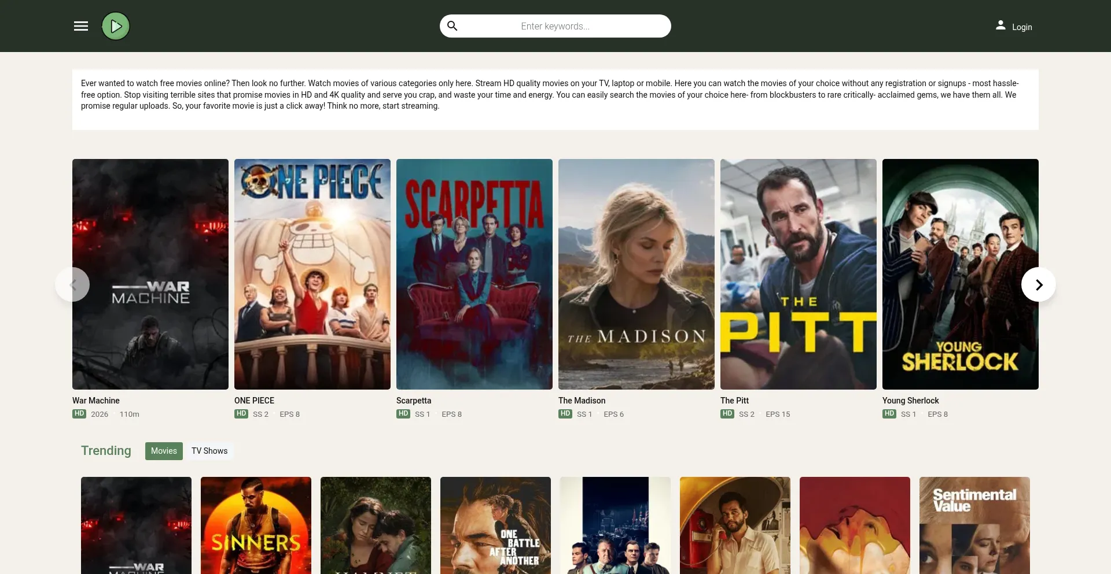
Task: Click '2026' under War Machine
Action: point(100,414)
